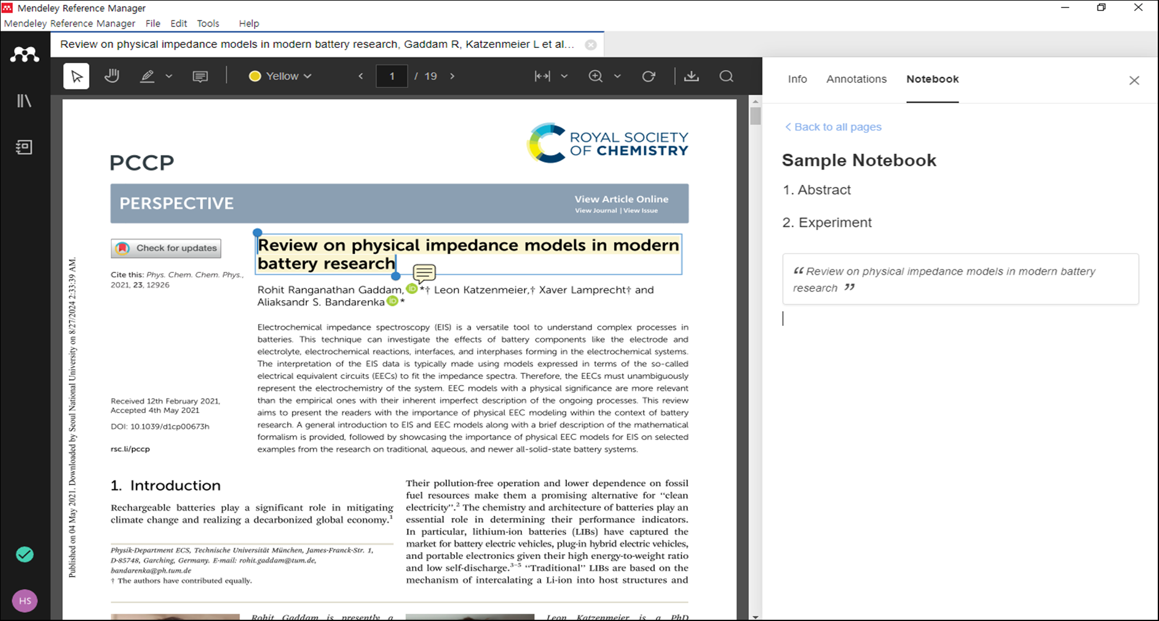Close the open PDF tab

point(591,44)
